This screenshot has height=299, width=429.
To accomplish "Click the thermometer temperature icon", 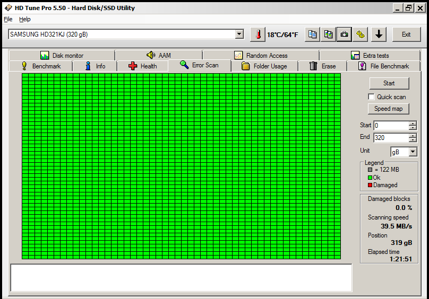I will click(258, 34).
